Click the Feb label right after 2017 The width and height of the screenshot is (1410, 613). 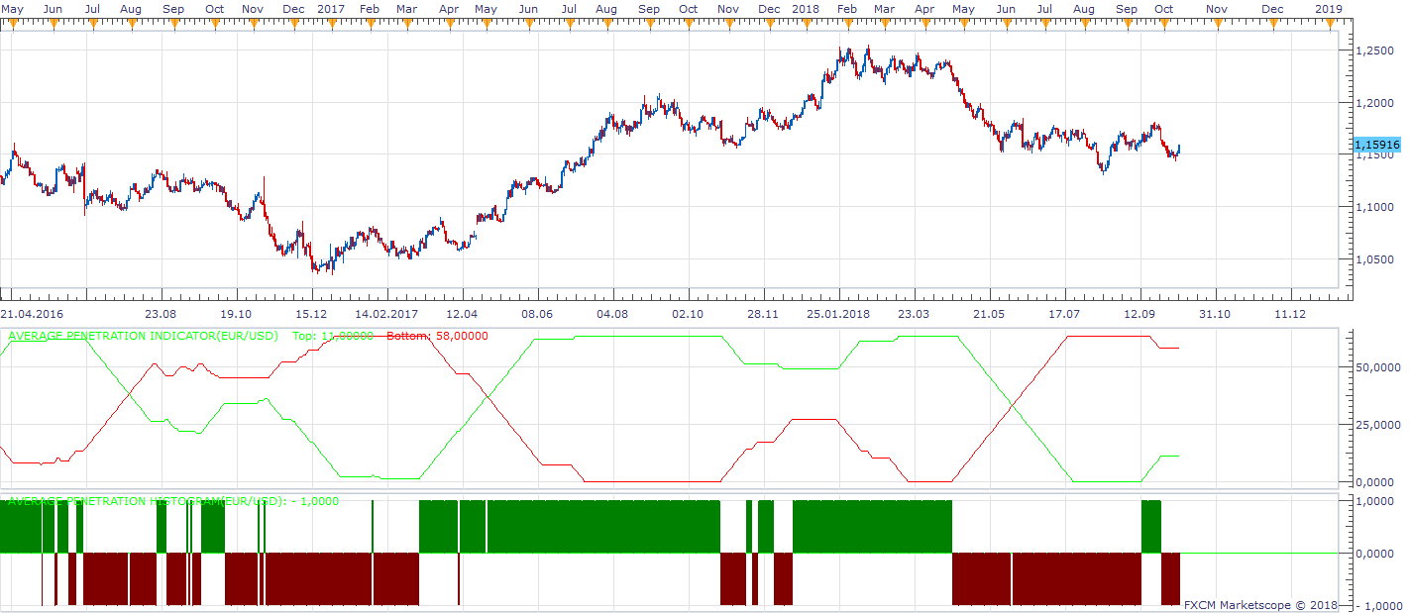pyautogui.click(x=370, y=8)
